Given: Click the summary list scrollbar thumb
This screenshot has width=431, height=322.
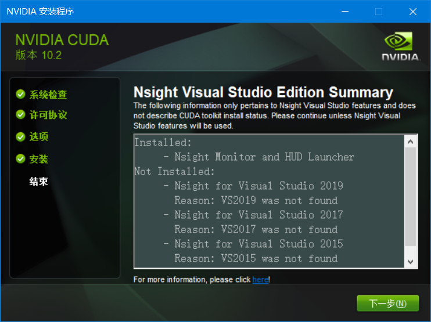Looking at the screenshot, I should tap(411, 197).
